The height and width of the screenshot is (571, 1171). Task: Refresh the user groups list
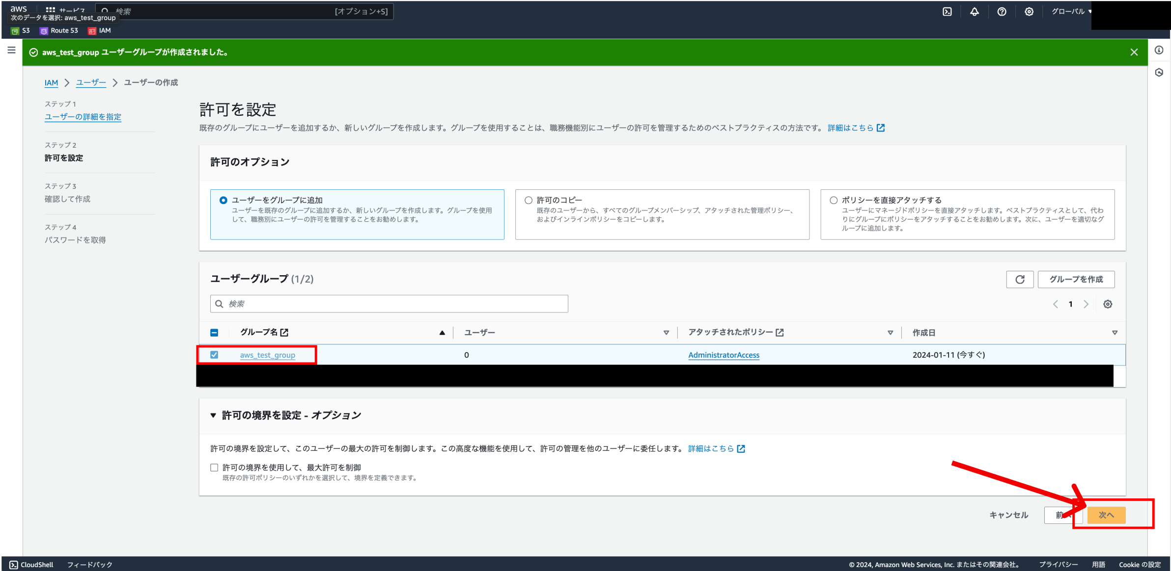1020,279
